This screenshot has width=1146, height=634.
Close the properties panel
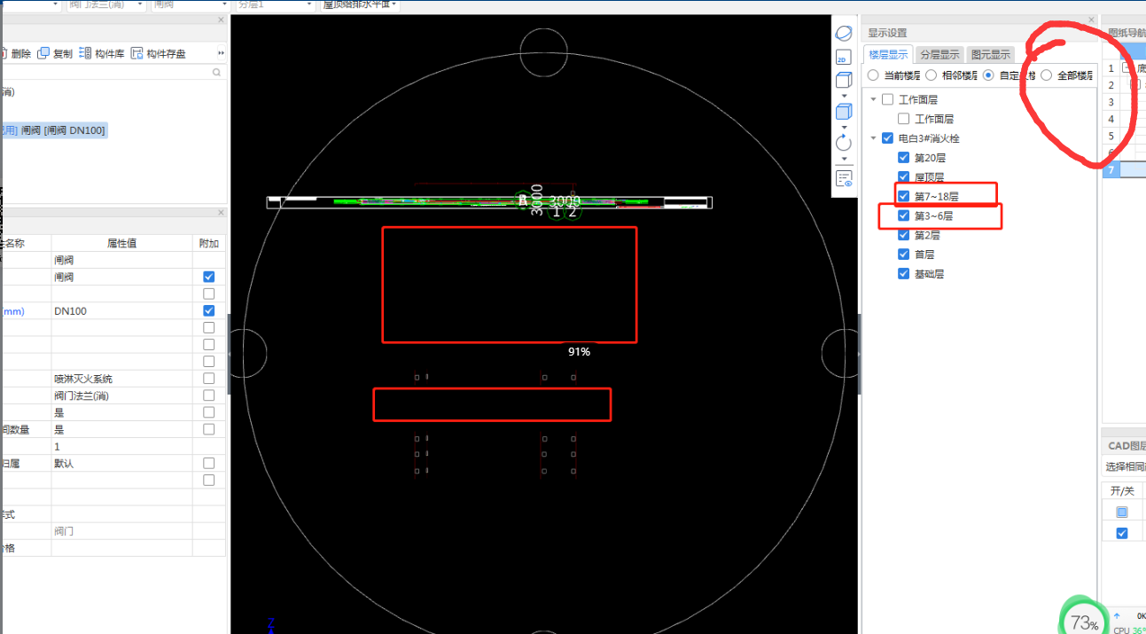221,213
